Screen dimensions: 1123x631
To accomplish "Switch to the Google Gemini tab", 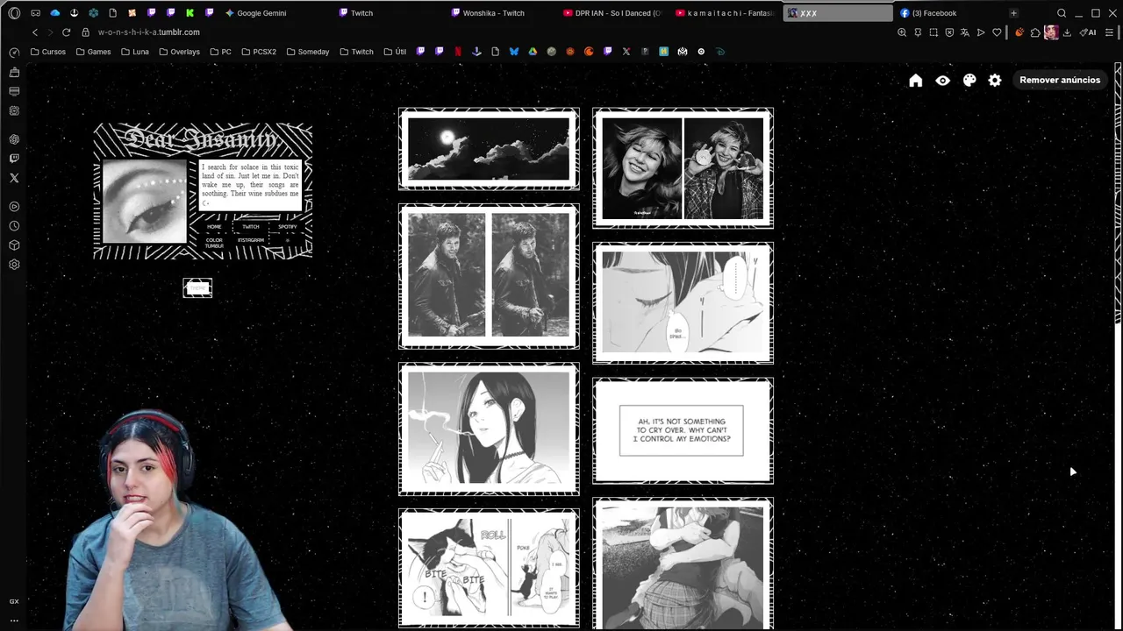I will click(276, 13).
